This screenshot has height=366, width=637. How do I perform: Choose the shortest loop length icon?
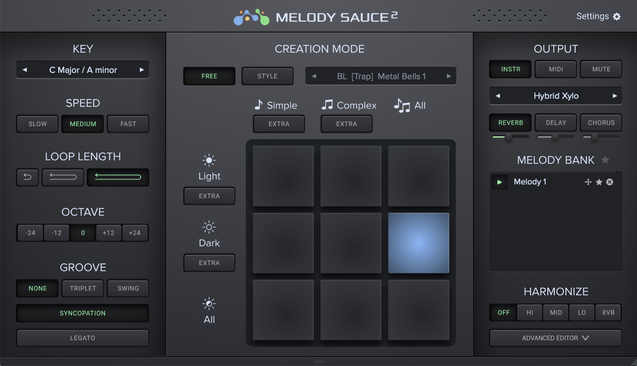click(x=27, y=177)
